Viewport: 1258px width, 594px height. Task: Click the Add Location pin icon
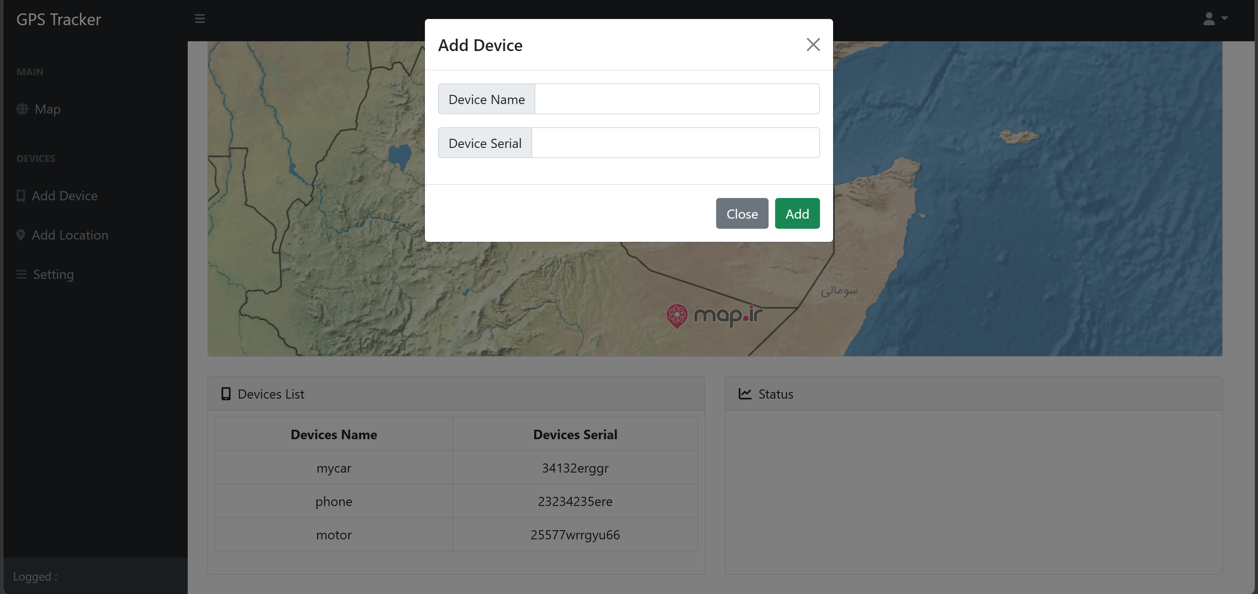[x=21, y=235]
